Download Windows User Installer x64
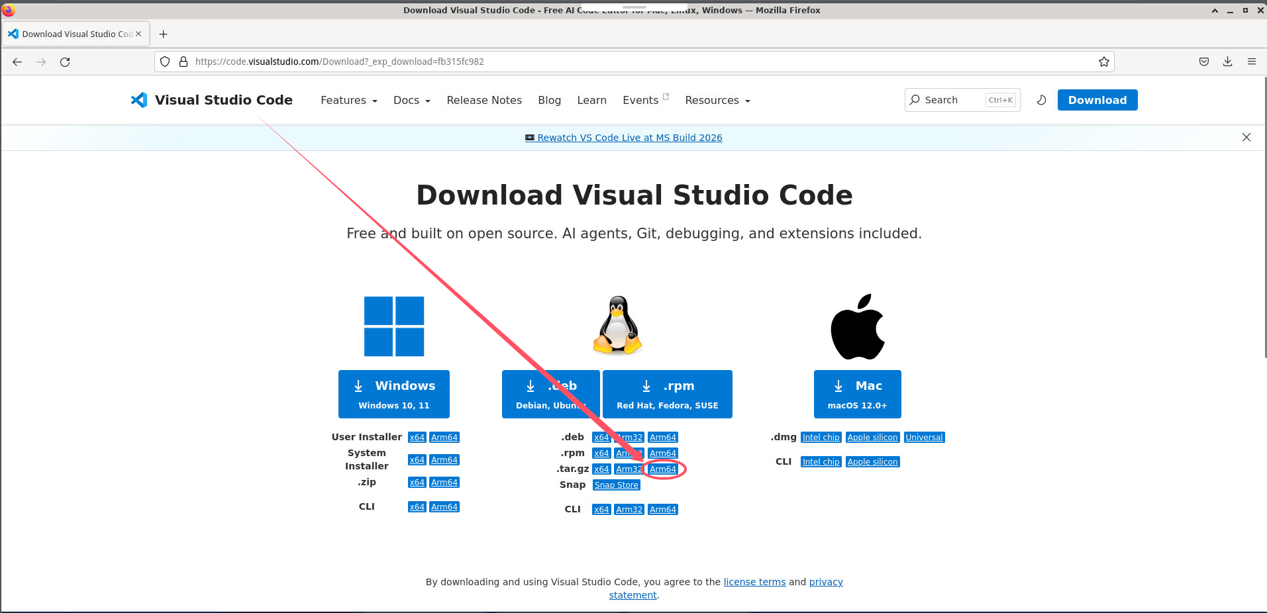This screenshot has width=1267, height=613. pos(417,438)
